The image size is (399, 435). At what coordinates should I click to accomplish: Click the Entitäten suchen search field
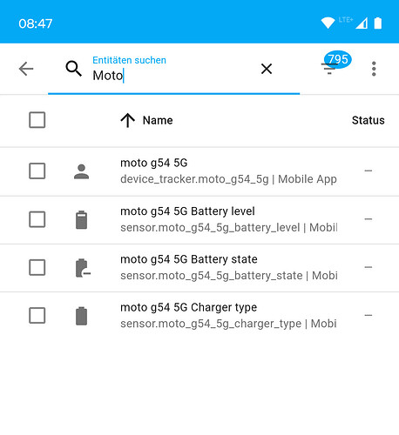pos(174,69)
